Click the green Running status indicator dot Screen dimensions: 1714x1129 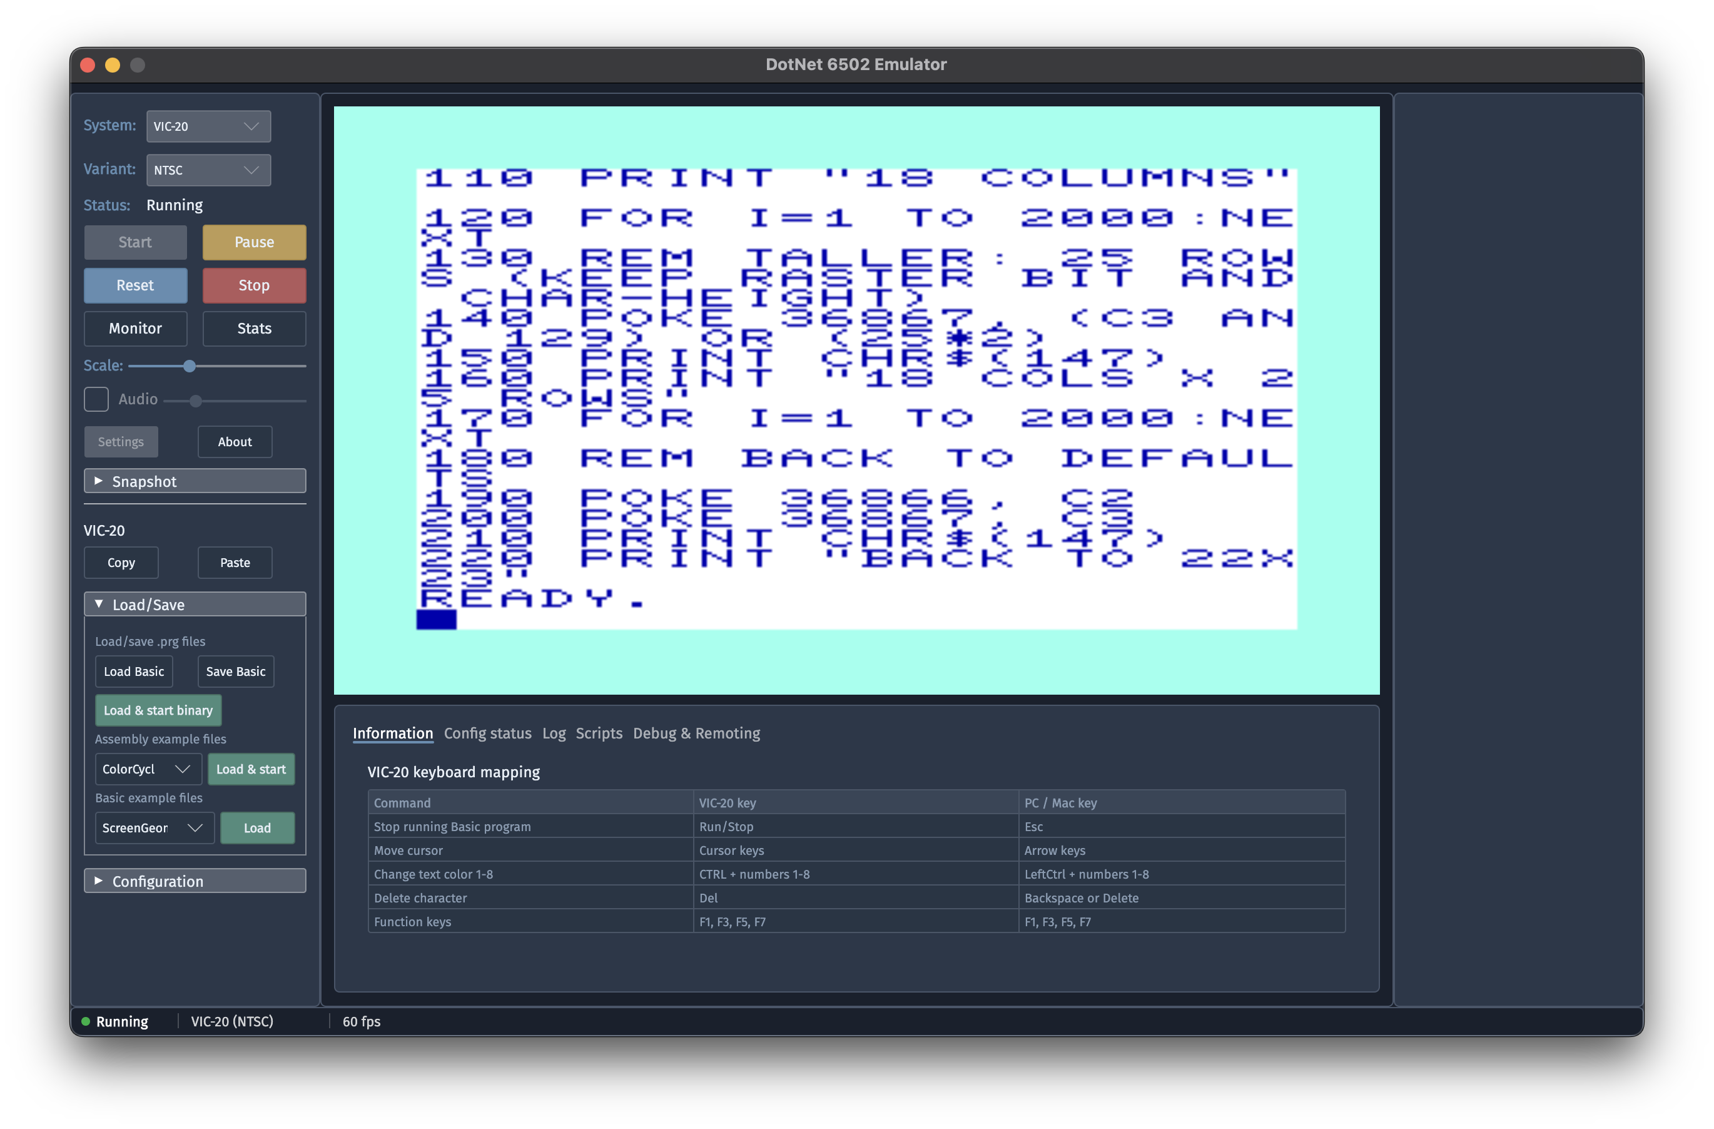point(86,1021)
